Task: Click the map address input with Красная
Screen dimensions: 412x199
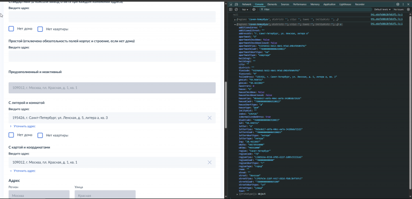Action: click(x=112, y=163)
